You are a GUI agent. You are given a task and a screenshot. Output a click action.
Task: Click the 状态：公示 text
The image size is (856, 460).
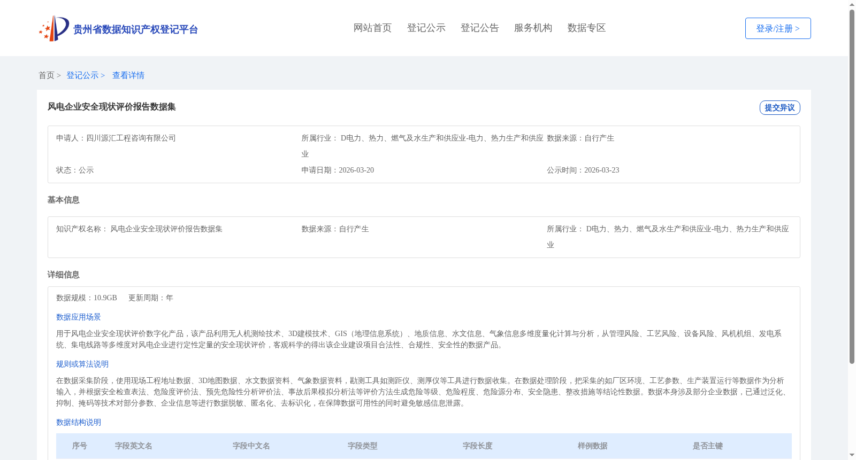point(75,170)
